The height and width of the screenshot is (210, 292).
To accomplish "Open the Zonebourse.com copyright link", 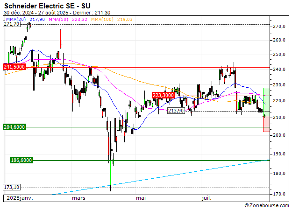I will click(267, 205).
